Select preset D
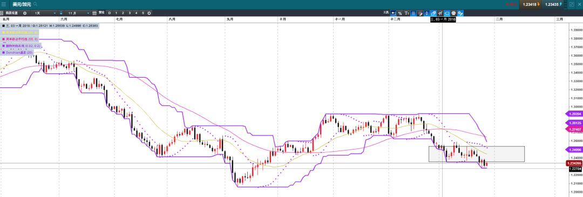This screenshot has height=197, width=583. [109, 13]
